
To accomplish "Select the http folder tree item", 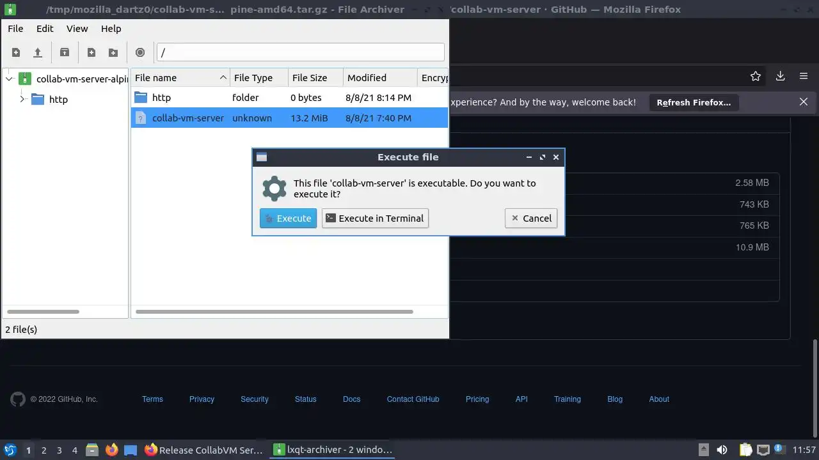I will (x=58, y=99).
